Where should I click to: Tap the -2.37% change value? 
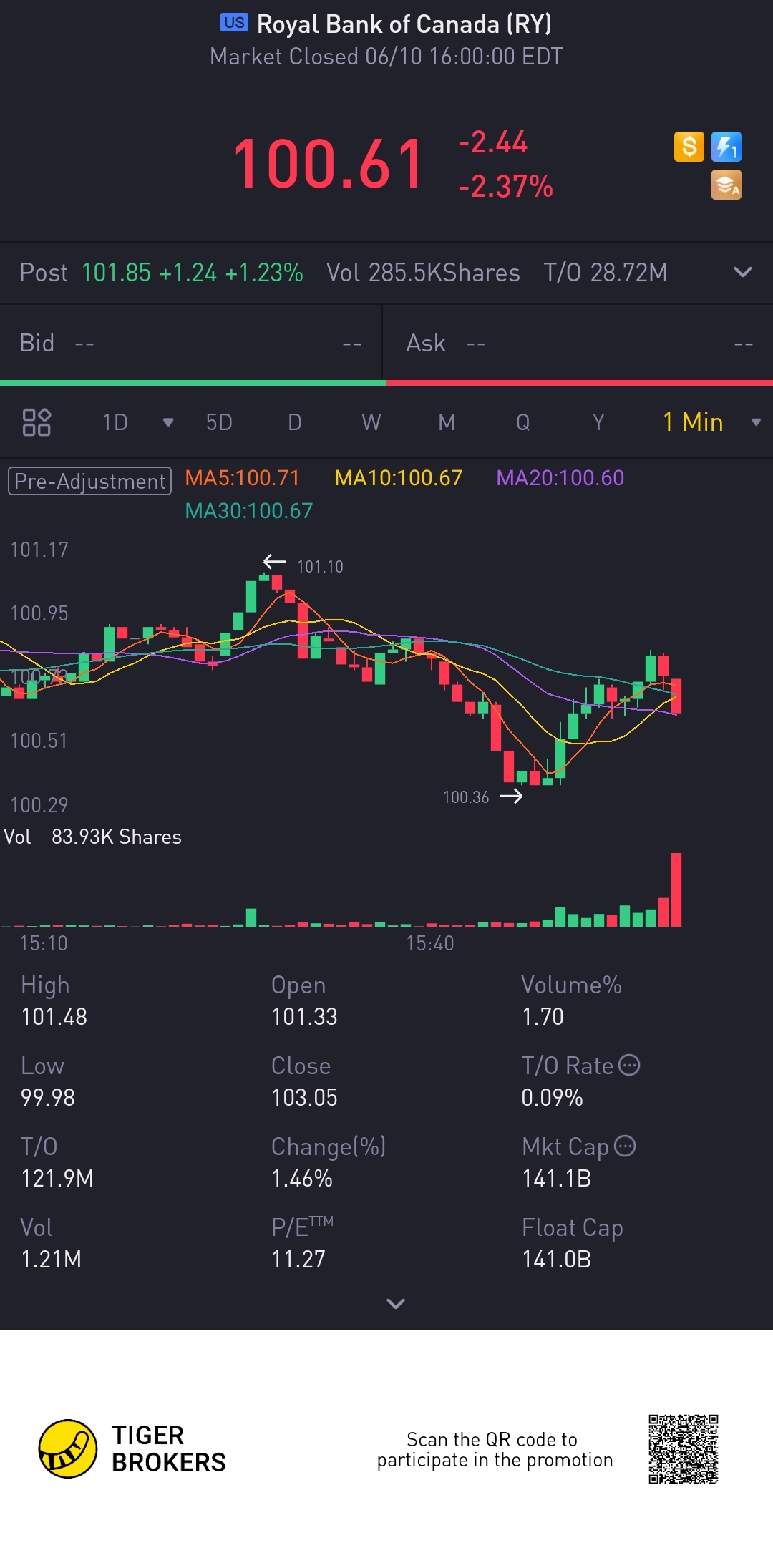(x=505, y=187)
